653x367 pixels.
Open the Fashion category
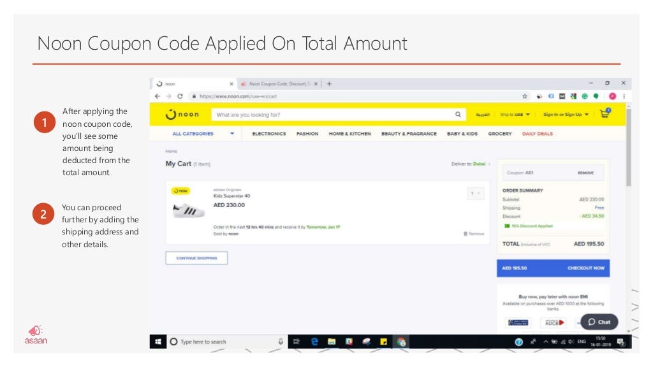pyautogui.click(x=307, y=134)
